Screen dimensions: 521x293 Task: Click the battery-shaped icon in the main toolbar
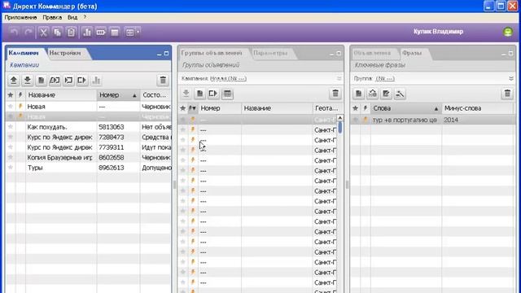101,33
